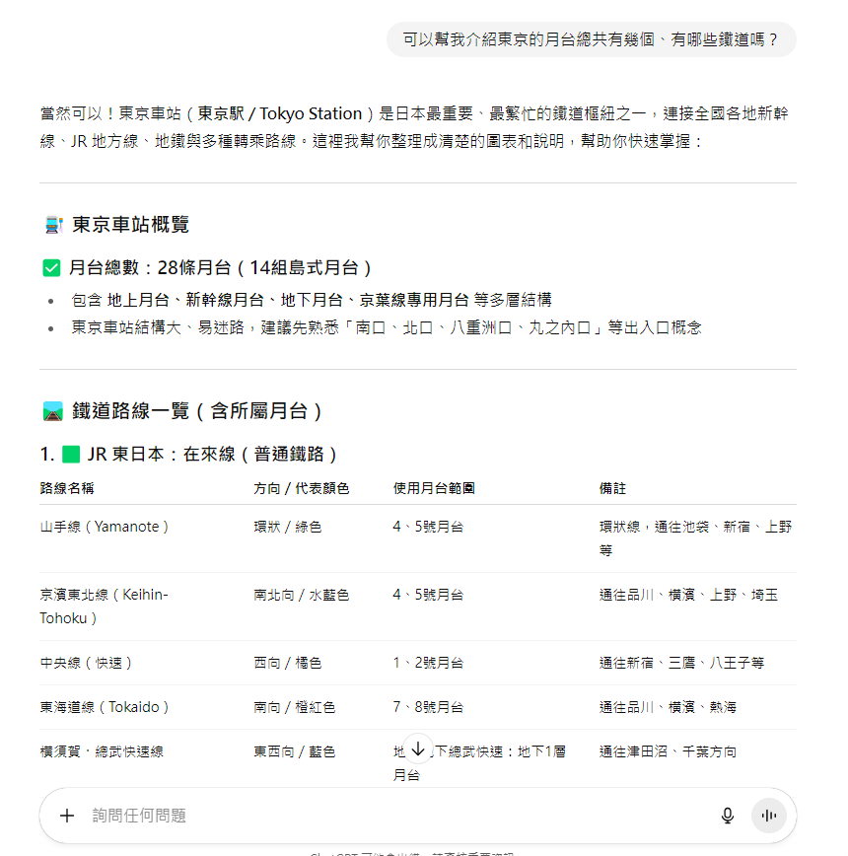848x856 pixels.
Task: Click the landscape emoji beside 鐵道路線一覽
Action: (53, 411)
